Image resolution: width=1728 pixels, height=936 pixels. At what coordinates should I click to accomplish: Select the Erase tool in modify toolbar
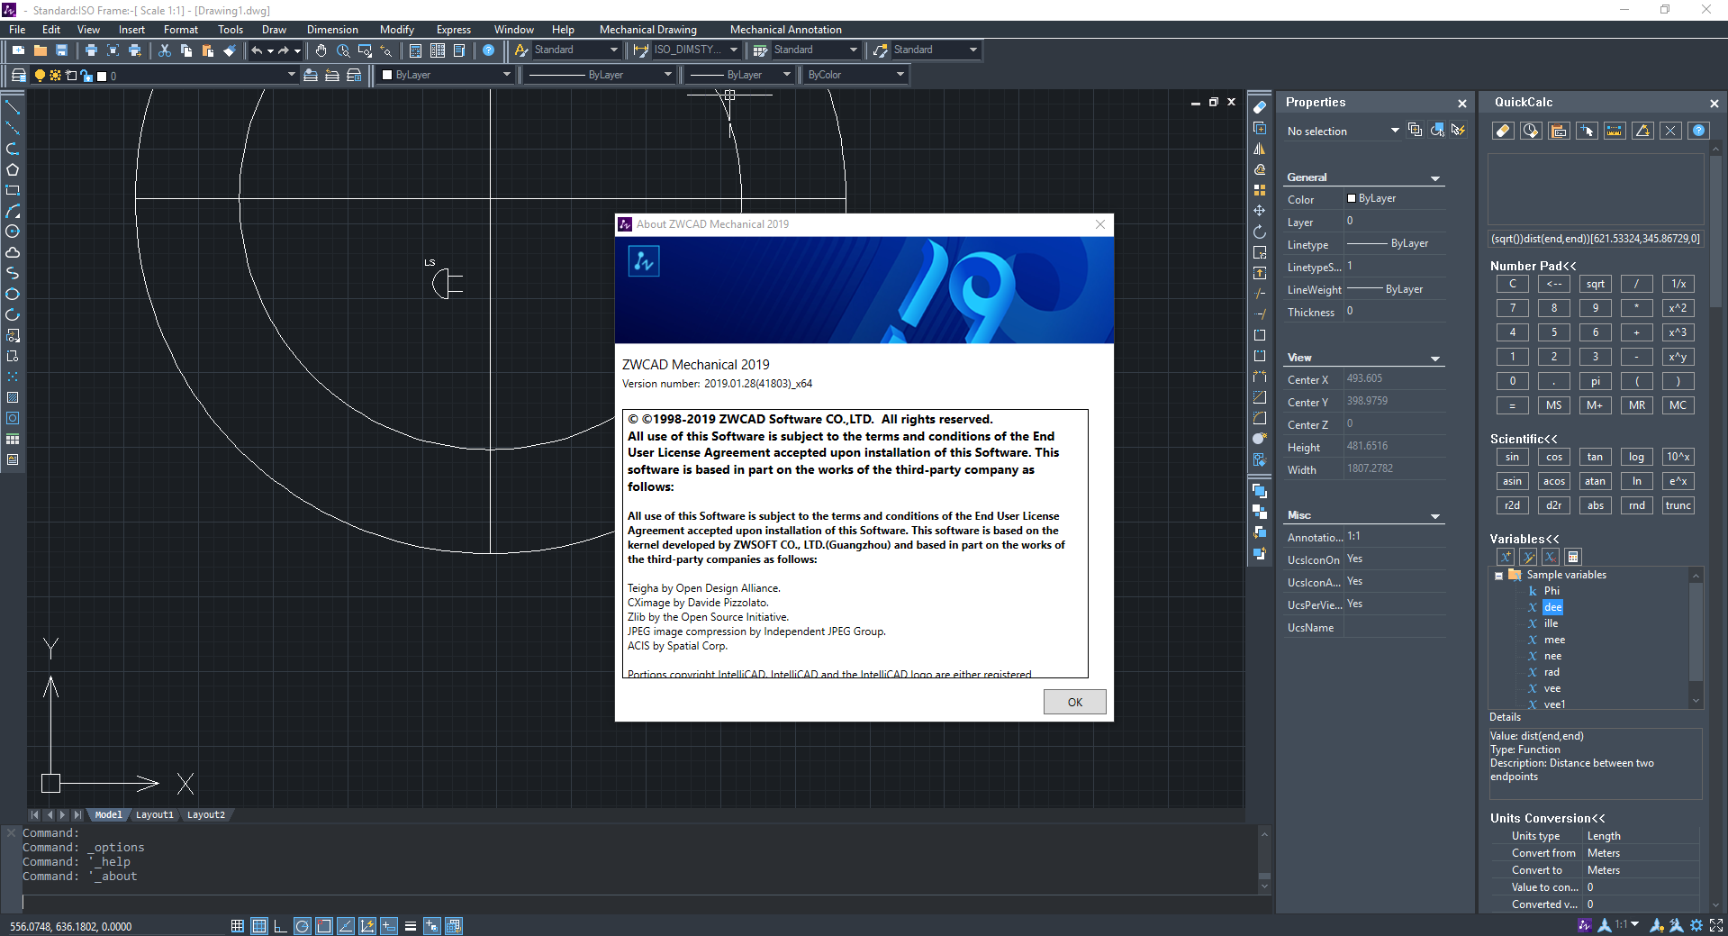(x=1260, y=107)
